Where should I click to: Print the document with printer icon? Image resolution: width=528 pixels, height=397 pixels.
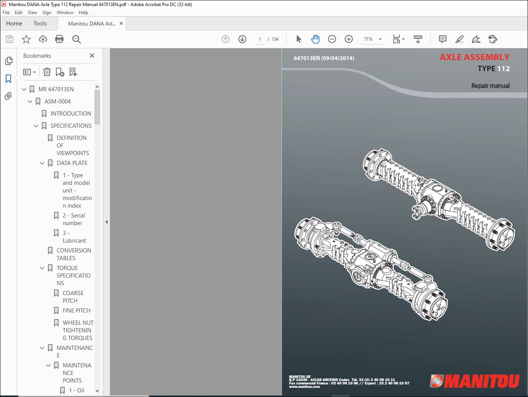pyautogui.click(x=59, y=39)
